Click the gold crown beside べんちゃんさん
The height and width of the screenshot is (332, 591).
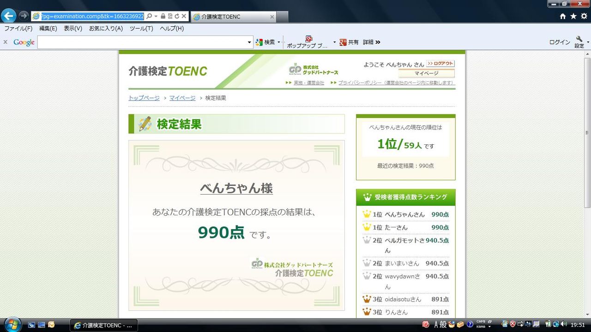[367, 214]
